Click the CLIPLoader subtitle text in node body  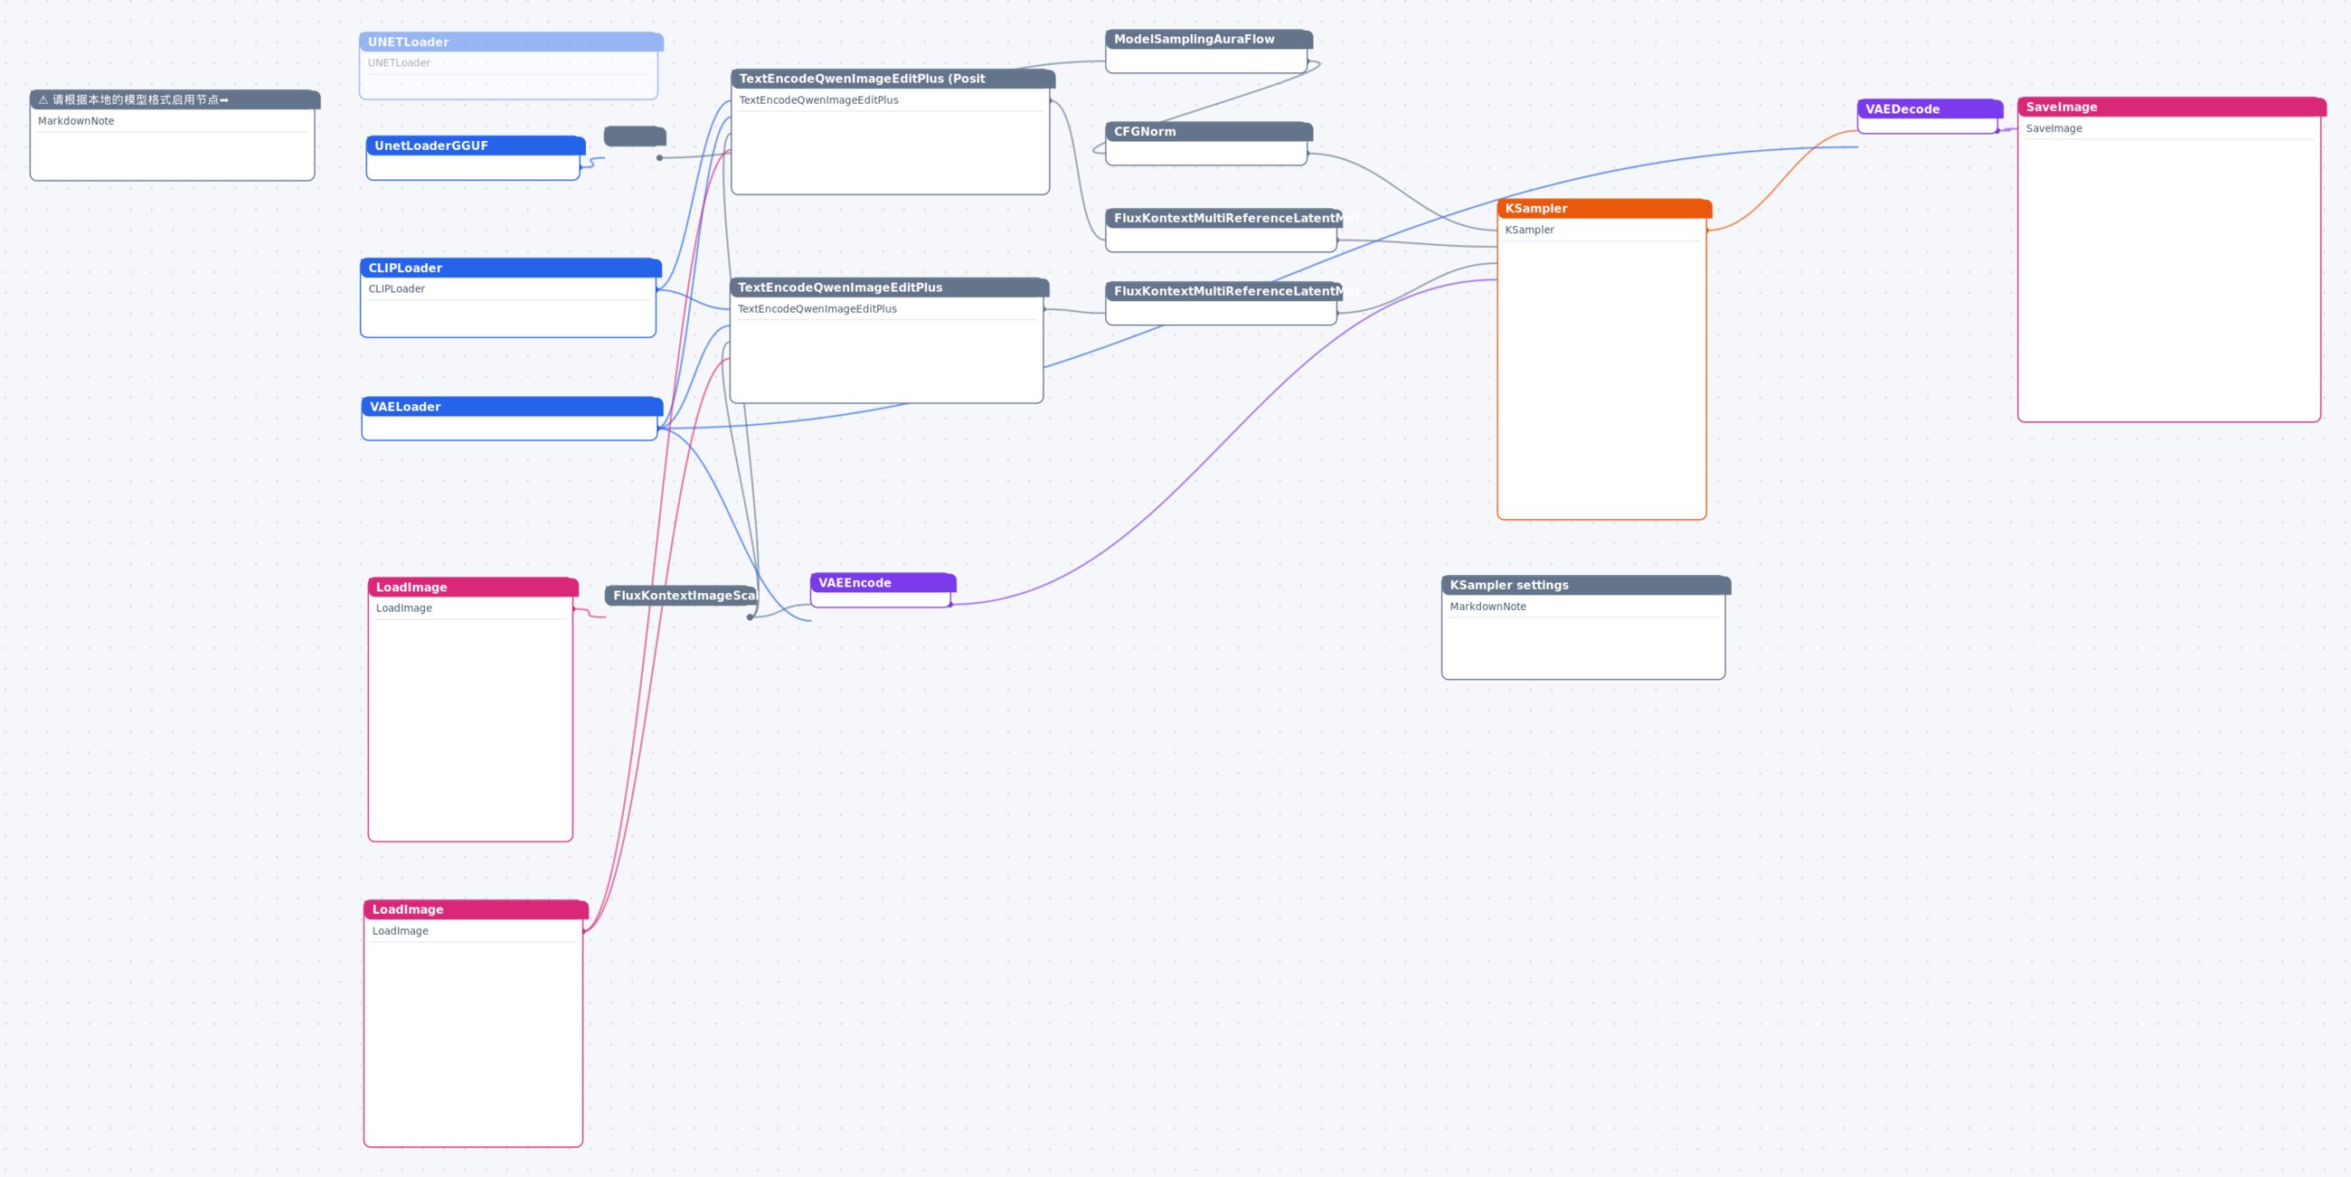click(397, 289)
